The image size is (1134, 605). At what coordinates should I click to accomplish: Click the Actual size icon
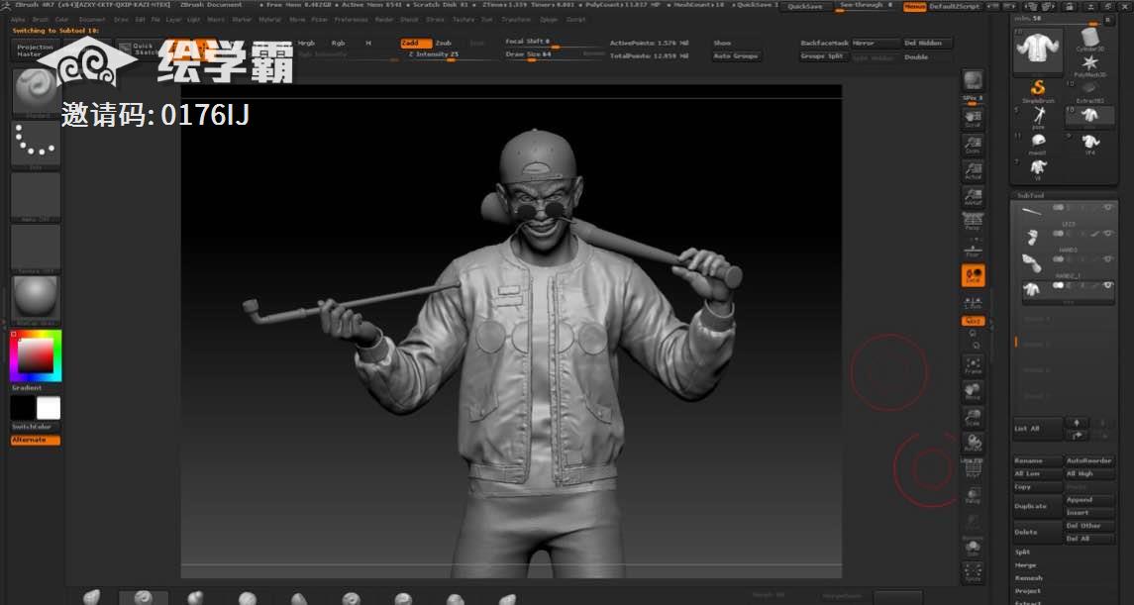[973, 170]
